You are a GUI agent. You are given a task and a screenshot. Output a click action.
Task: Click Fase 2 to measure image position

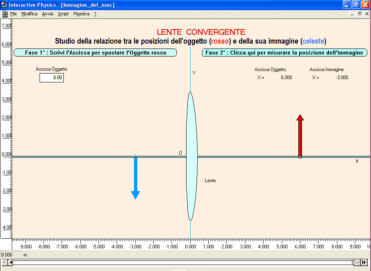click(x=285, y=53)
